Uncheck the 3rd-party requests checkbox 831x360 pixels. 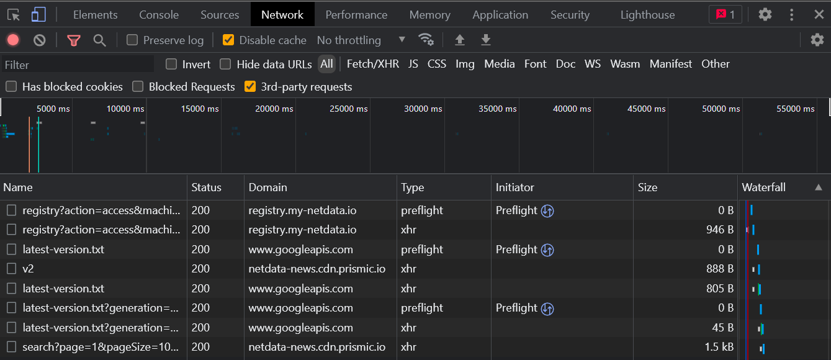pyautogui.click(x=250, y=87)
